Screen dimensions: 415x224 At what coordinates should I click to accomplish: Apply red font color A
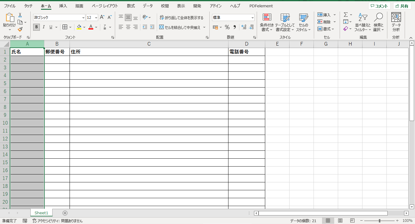tap(91, 27)
